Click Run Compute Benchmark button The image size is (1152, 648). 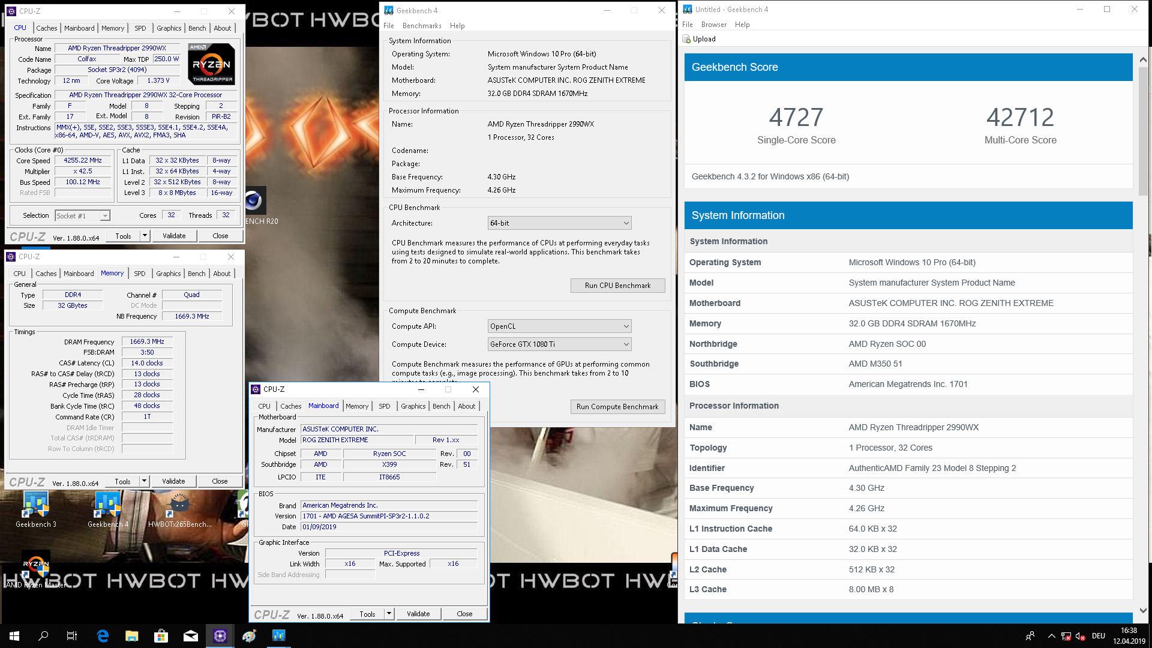pos(617,407)
